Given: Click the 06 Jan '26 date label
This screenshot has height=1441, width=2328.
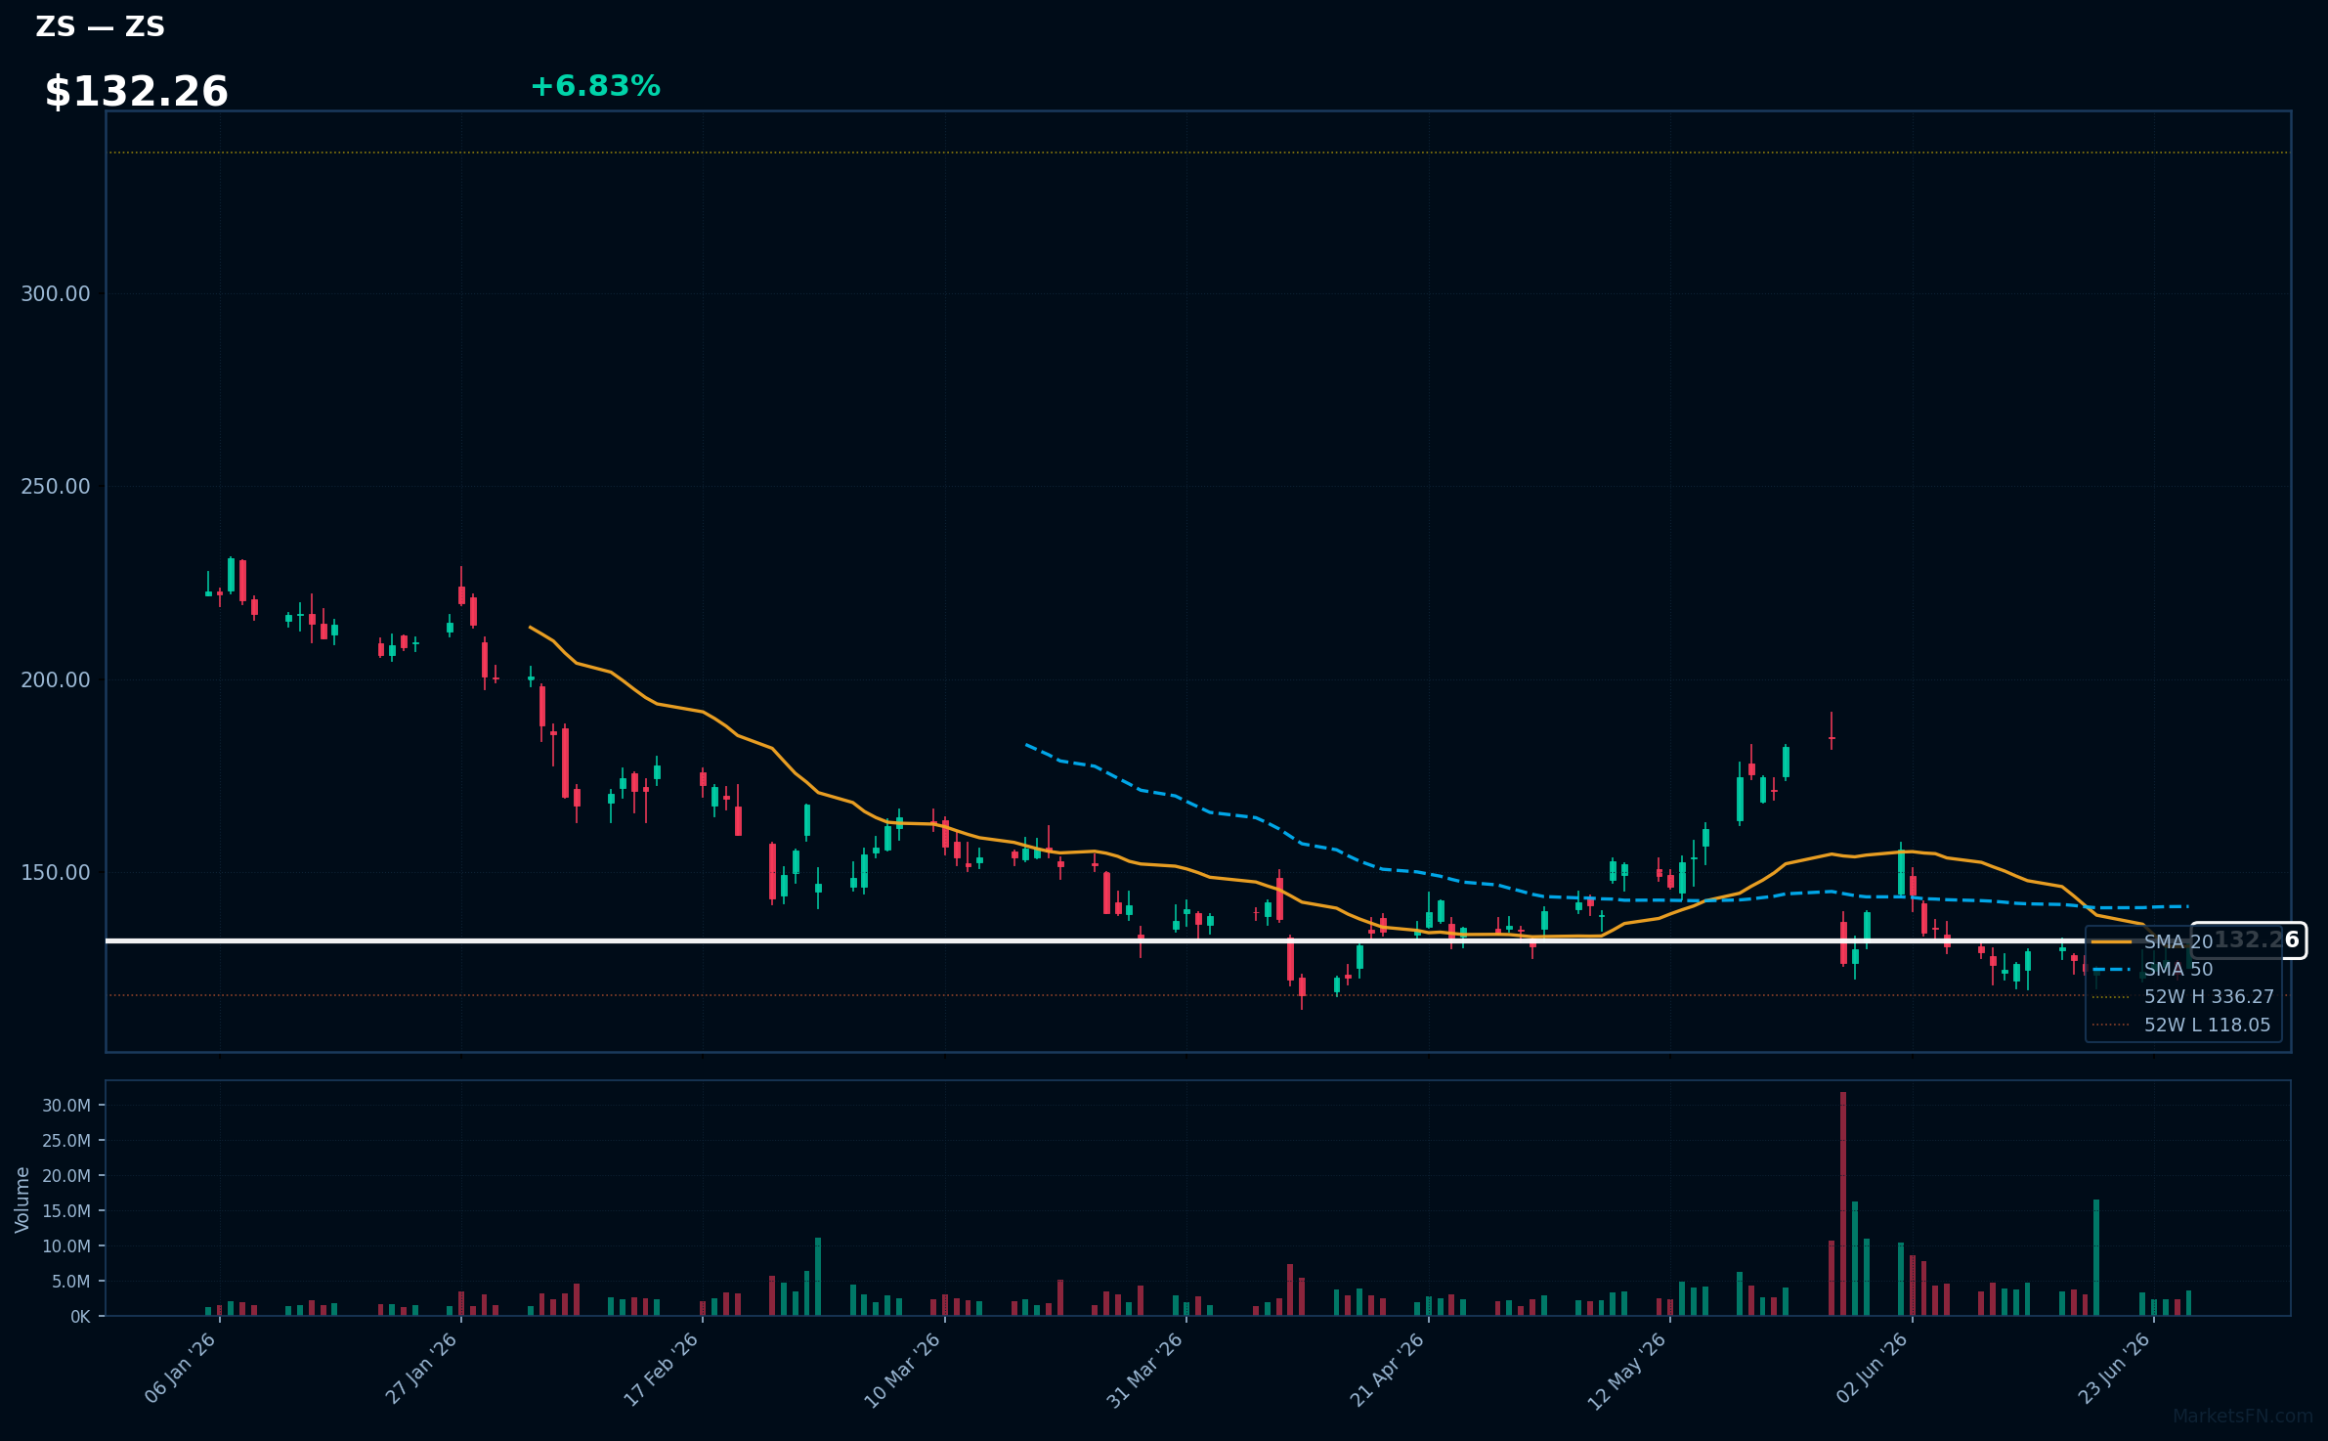Looking at the screenshot, I should point(181,1369).
